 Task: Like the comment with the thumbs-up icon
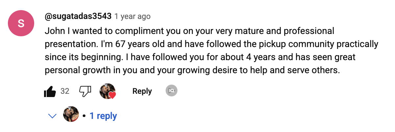click(x=50, y=91)
